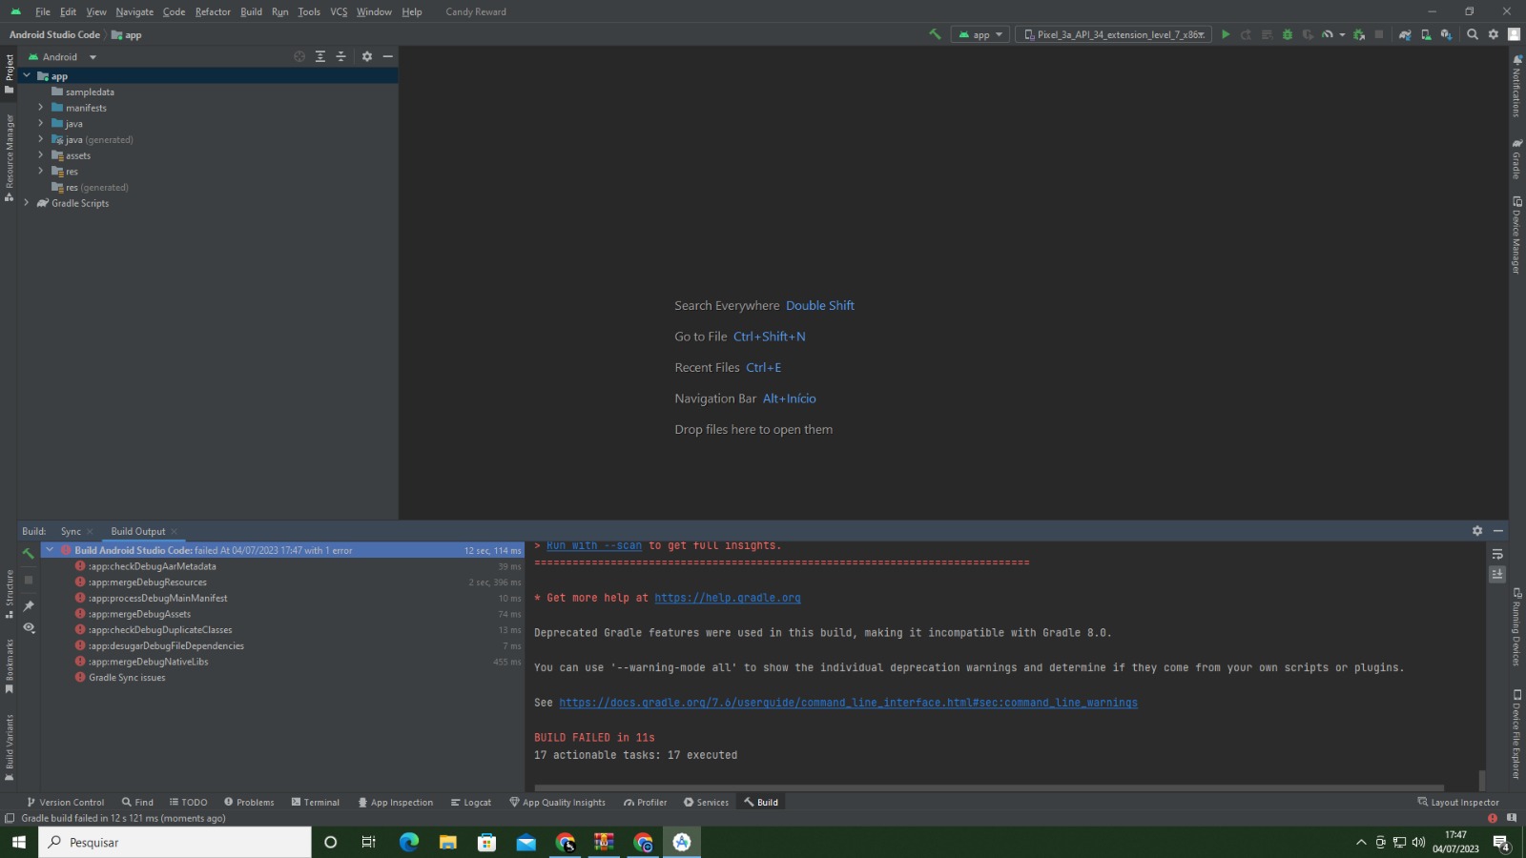Open the Pixel_3a device selector dropdown
Screen dimensions: 1526x858
(1114, 34)
